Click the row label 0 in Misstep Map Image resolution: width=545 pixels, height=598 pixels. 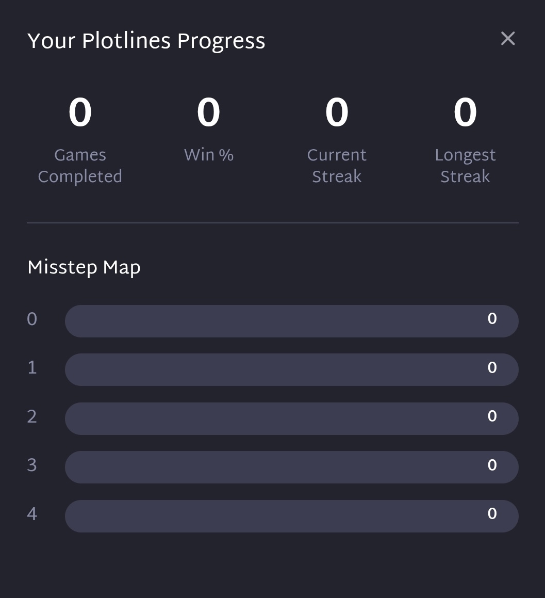pos(32,319)
